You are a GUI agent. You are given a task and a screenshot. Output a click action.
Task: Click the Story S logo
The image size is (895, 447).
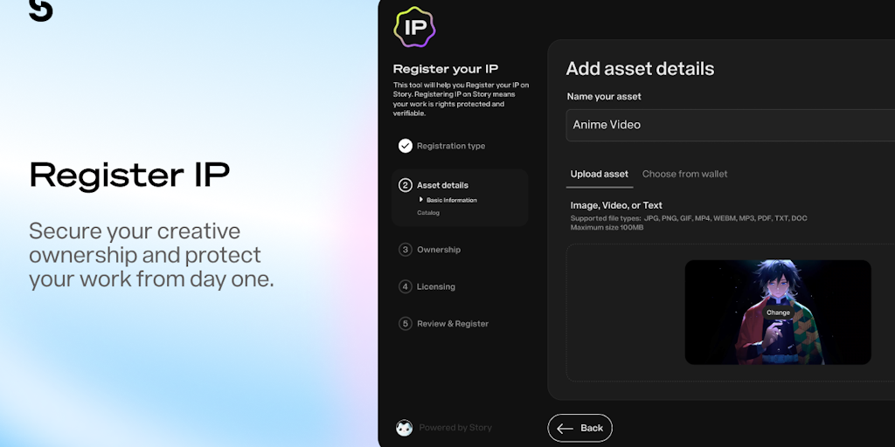[x=40, y=10]
